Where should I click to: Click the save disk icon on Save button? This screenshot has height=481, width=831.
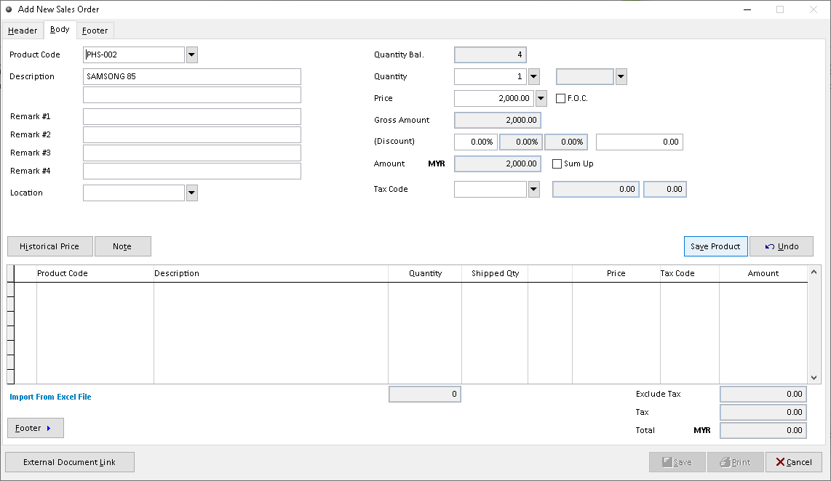point(667,462)
